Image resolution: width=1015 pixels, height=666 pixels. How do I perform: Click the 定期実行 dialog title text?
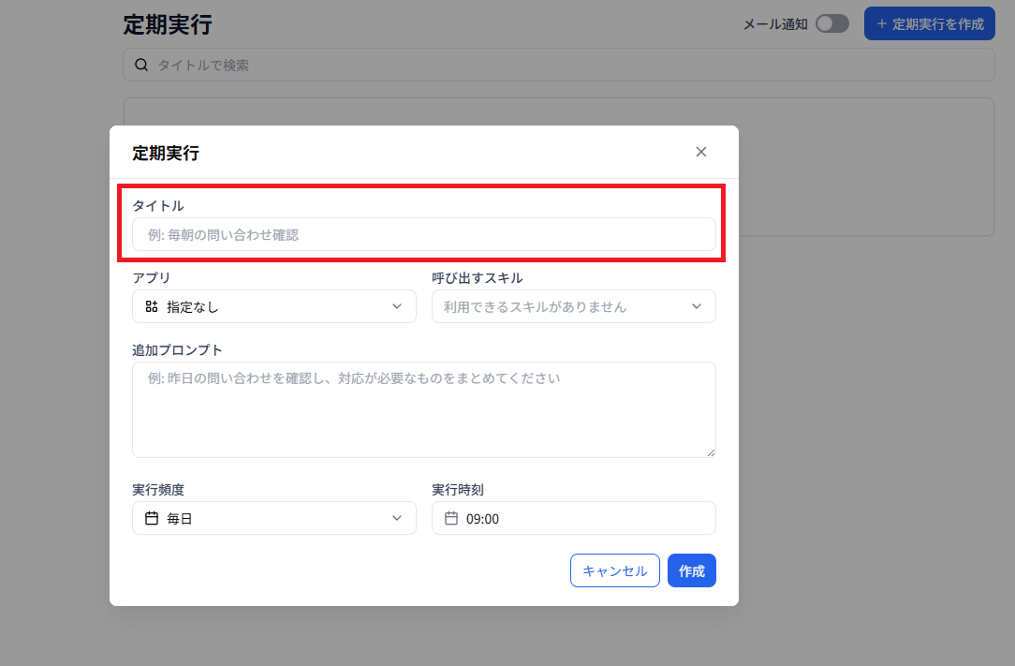coord(166,153)
